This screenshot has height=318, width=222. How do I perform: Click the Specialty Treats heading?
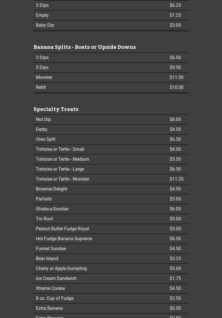point(56,109)
